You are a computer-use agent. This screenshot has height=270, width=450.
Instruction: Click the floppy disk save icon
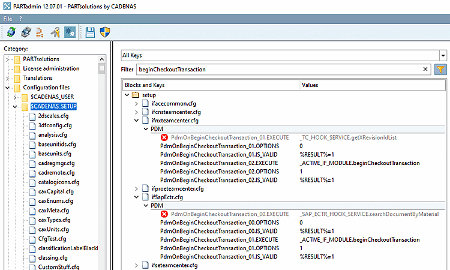[x=90, y=32]
